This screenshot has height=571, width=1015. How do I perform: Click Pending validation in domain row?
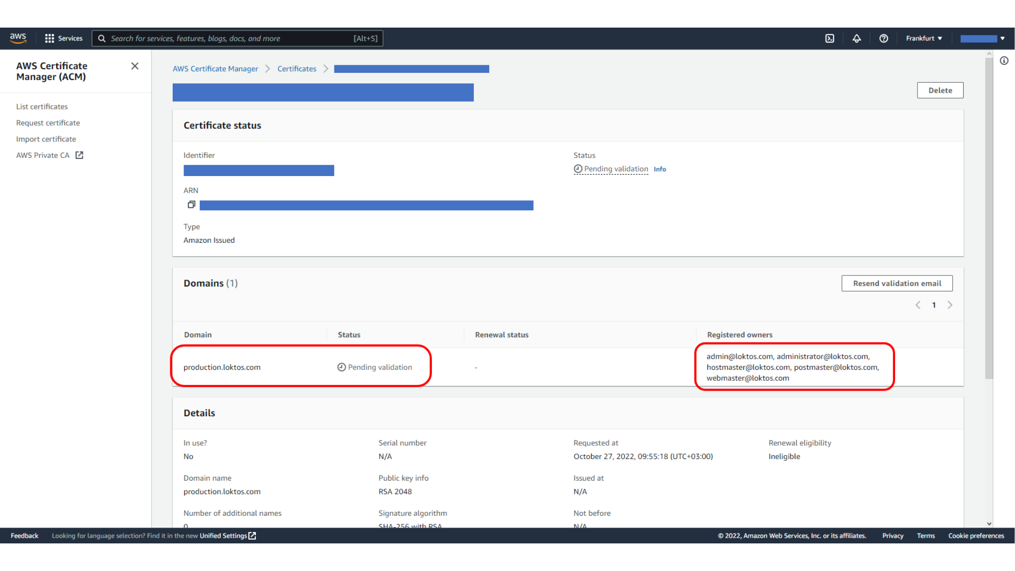(x=375, y=367)
